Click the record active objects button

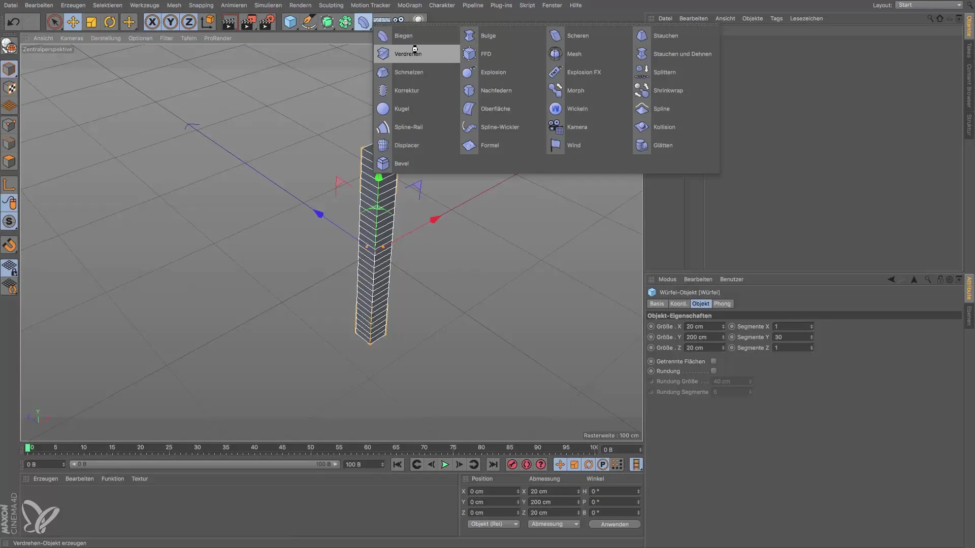512,464
